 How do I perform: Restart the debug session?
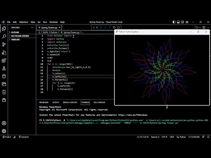[114, 27]
